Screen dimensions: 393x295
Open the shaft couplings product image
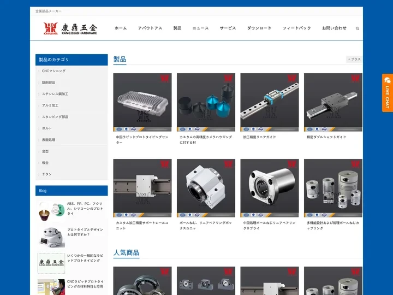[333, 188]
